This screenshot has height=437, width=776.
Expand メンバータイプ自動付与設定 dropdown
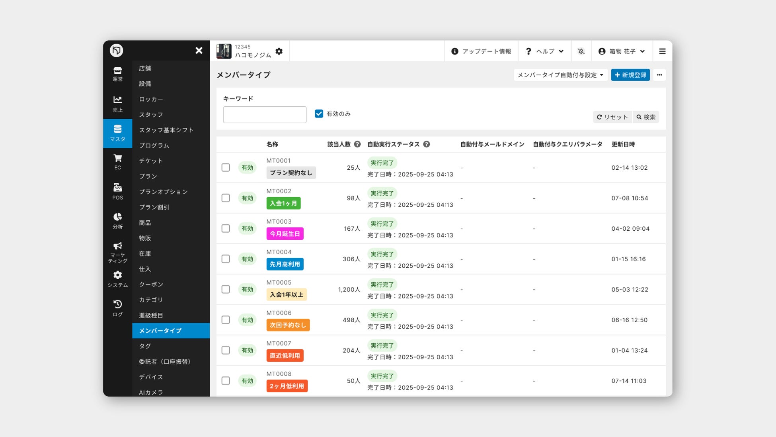click(x=560, y=75)
